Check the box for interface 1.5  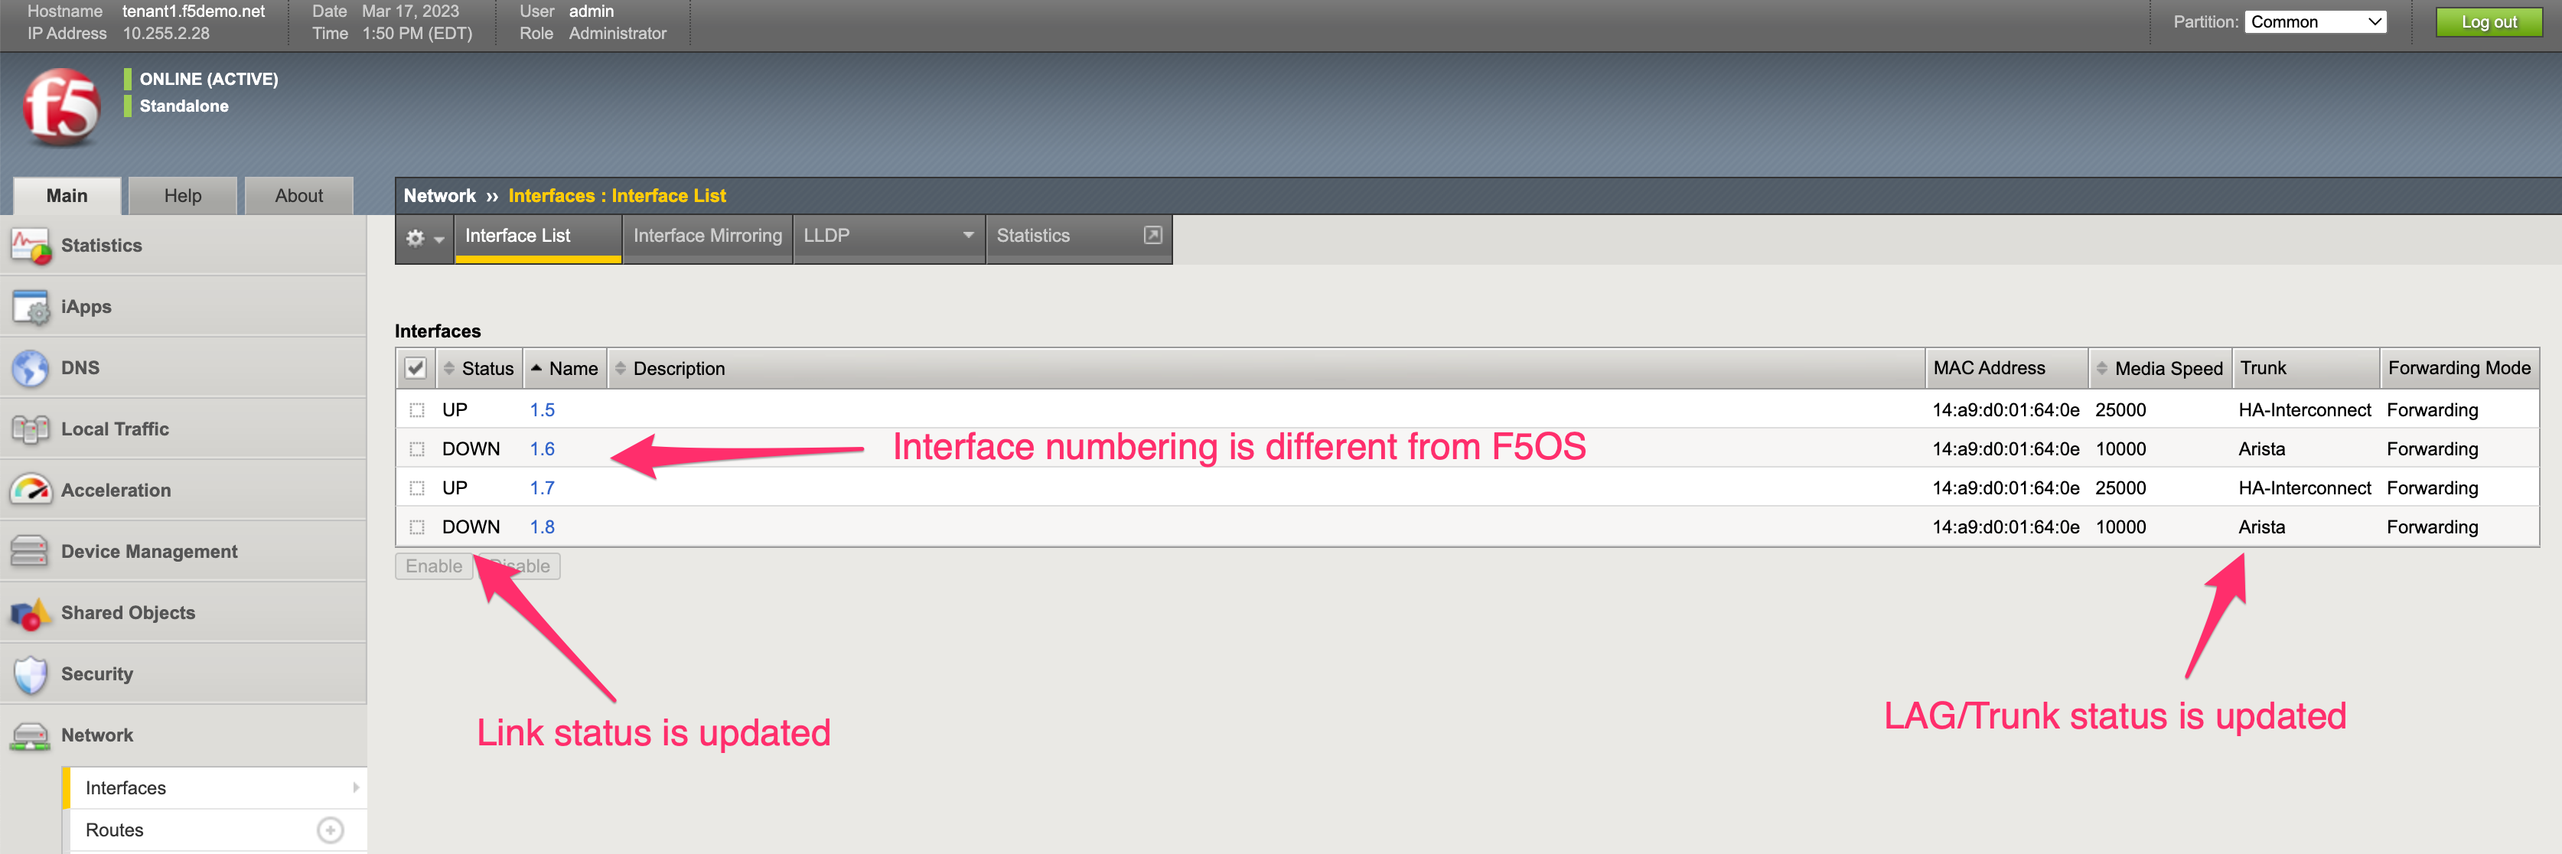coord(417,409)
